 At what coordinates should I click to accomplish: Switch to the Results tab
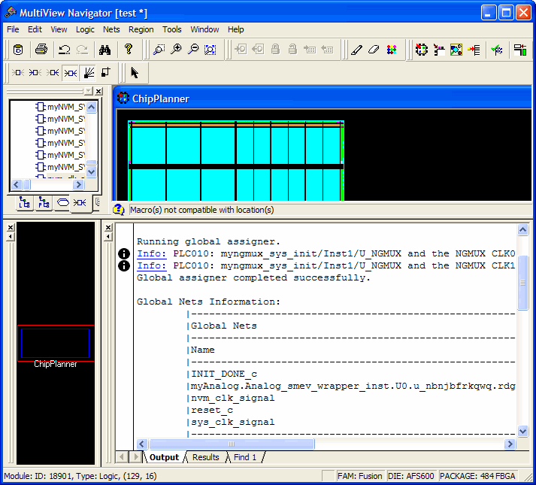point(206,457)
